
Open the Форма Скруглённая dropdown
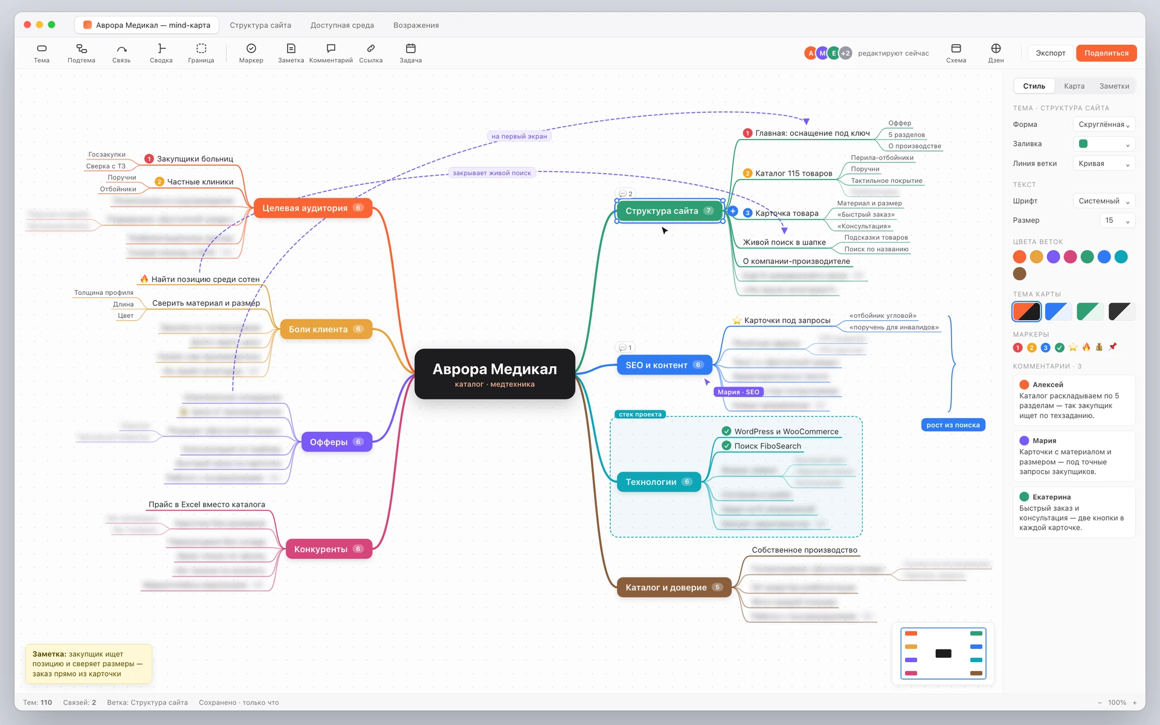[1104, 124]
